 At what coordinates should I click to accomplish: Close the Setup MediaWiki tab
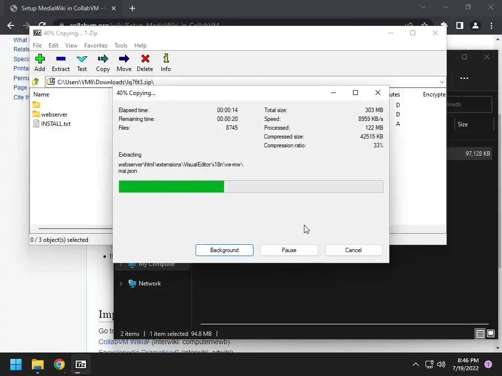point(114,8)
